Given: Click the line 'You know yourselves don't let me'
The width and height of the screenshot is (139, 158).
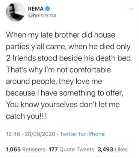Looking at the screenshot, I should 63,105.
